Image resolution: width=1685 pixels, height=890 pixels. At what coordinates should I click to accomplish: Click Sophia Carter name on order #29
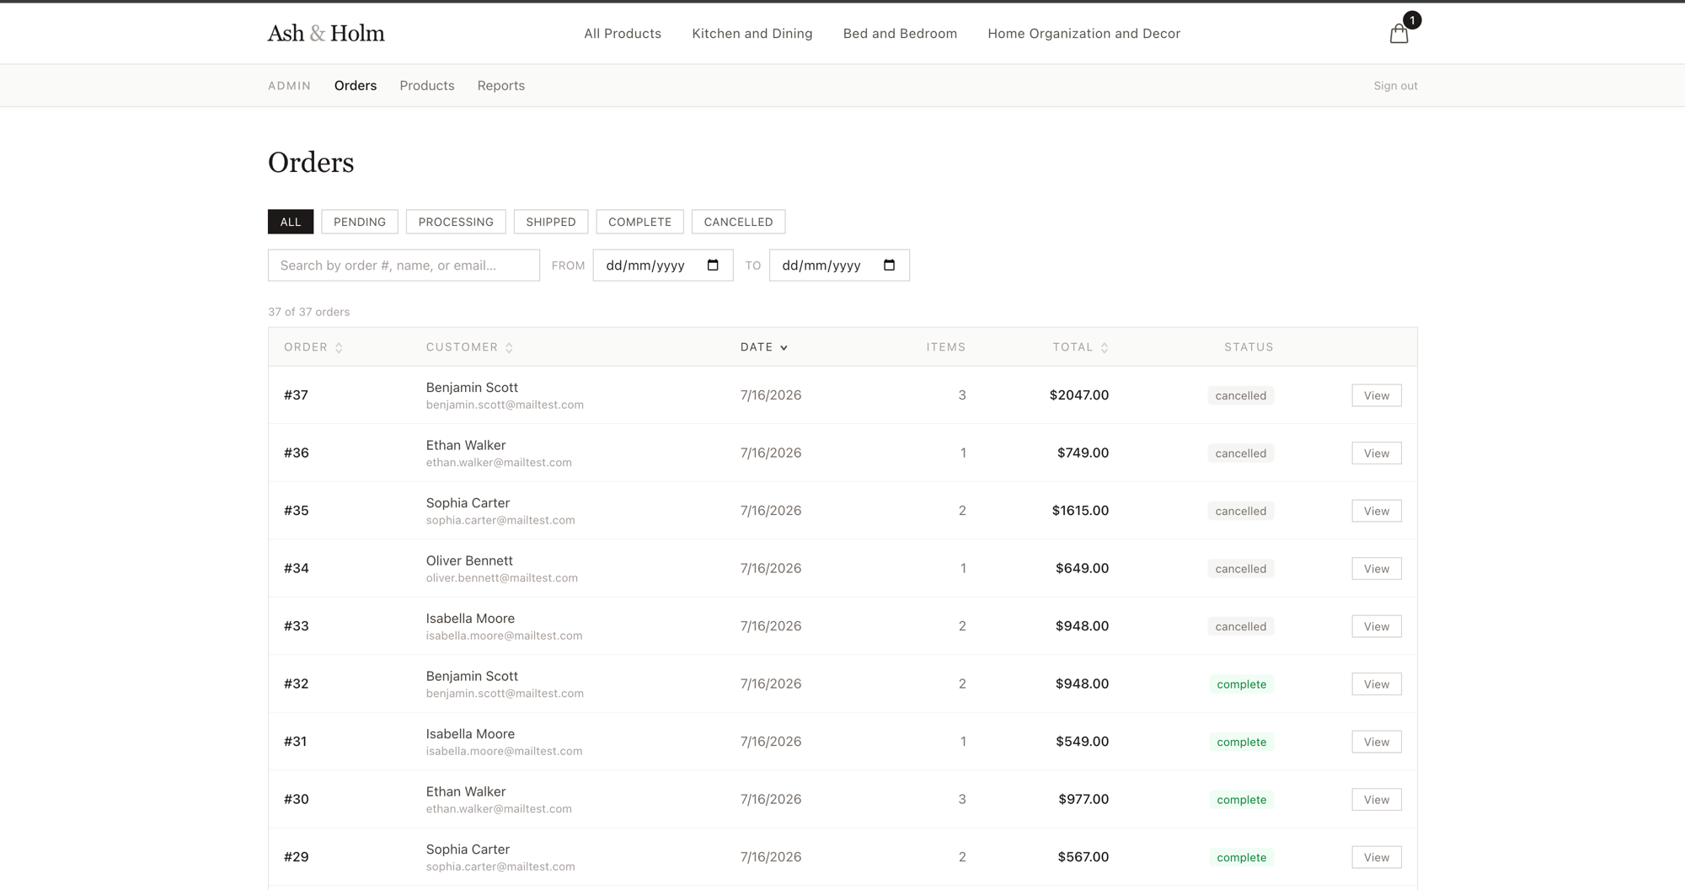pyautogui.click(x=468, y=849)
